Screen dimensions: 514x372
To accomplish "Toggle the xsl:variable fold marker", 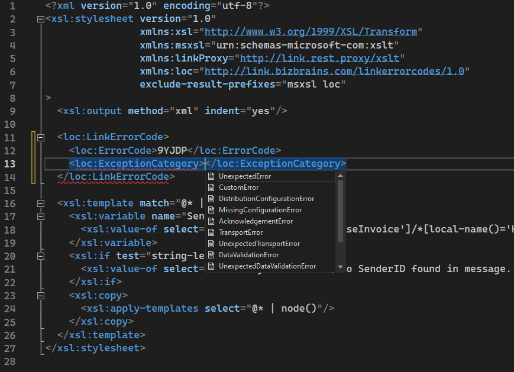I will 40,216.
